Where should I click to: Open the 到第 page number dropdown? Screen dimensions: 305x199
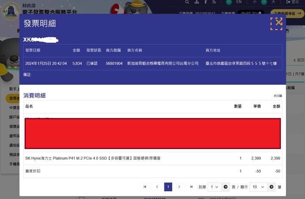(x=214, y=187)
